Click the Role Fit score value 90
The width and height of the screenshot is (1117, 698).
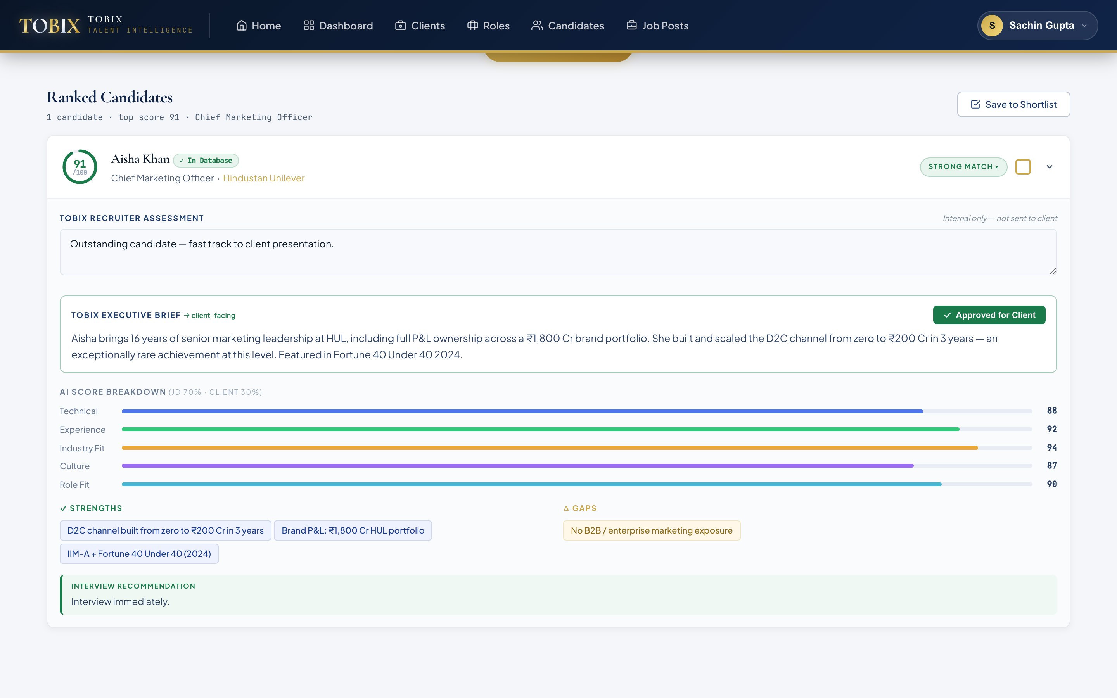(x=1052, y=484)
